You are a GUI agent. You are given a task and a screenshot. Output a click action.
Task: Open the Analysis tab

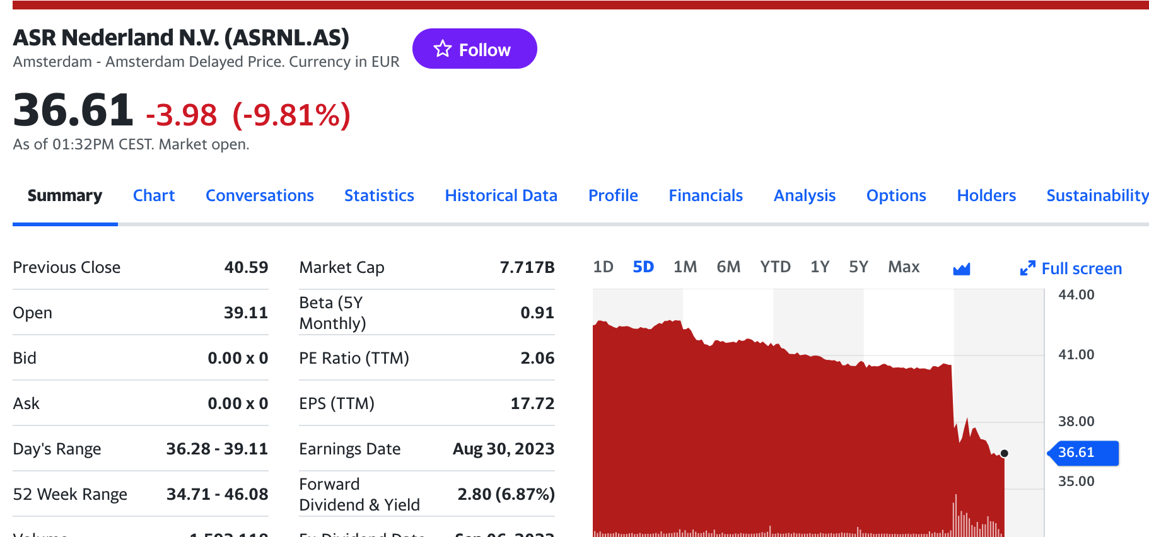coord(805,196)
